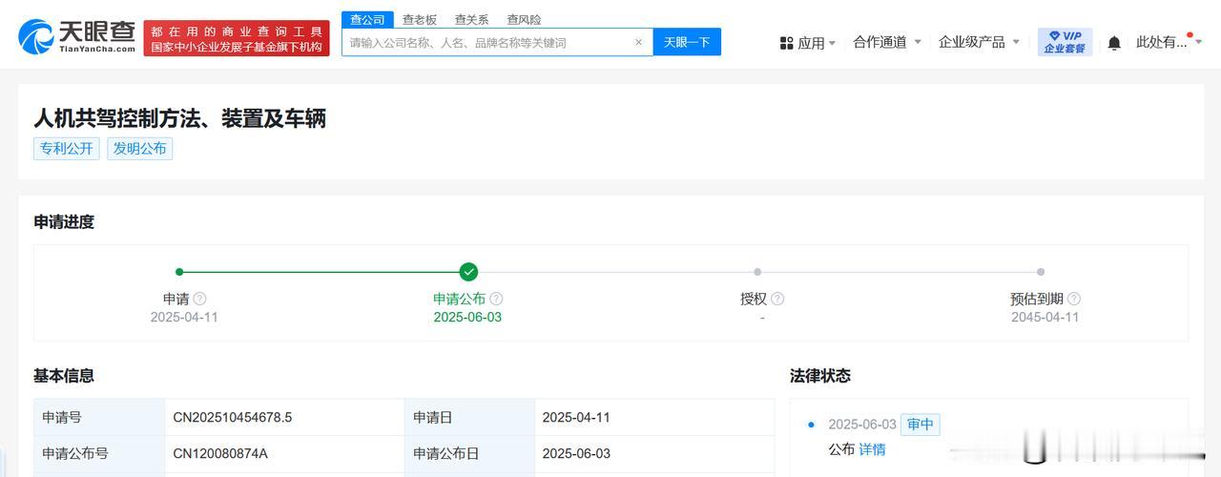Expand the 应用 dropdown menu

[x=832, y=43]
